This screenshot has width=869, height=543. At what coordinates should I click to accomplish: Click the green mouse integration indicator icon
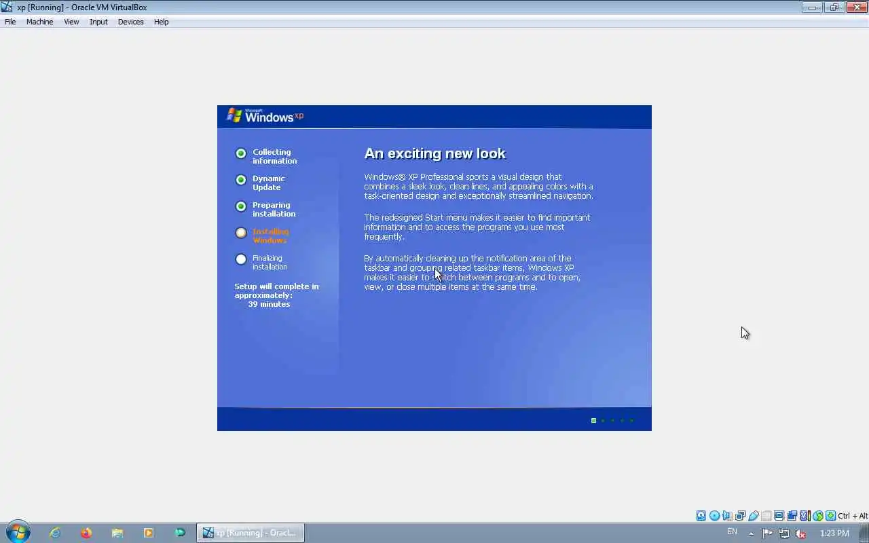pyautogui.click(x=817, y=516)
